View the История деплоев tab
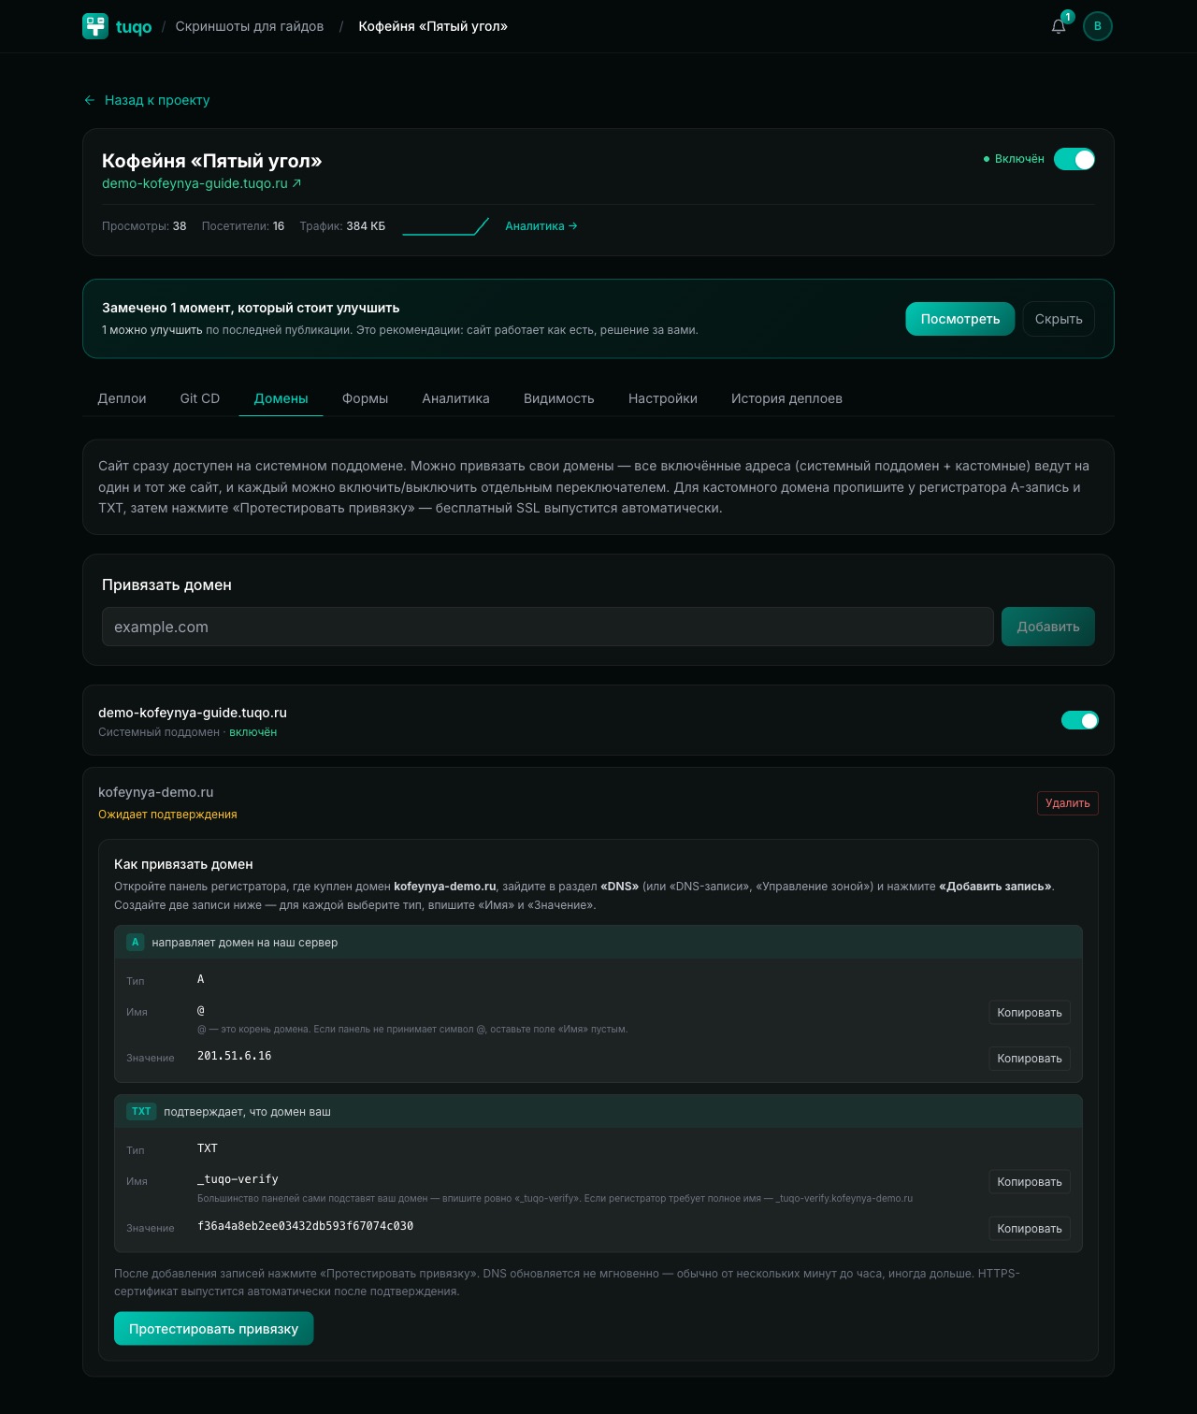This screenshot has width=1197, height=1414. (x=786, y=398)
